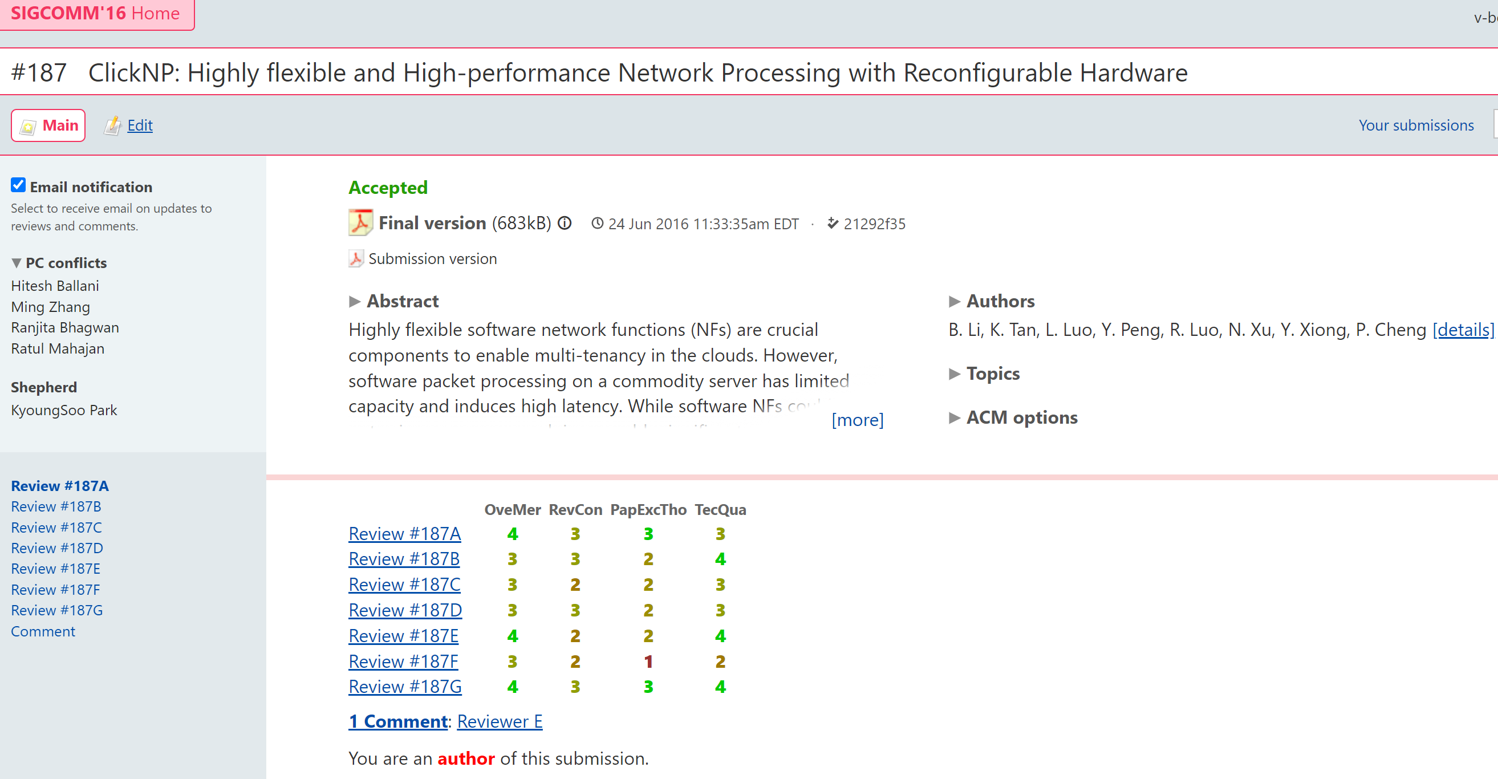Image resolution: width=1498 pixels, height=779 pixels.
Task: Jump to Review #187F in sidebar
Action: pyautogui.click(x=55, y=589)
